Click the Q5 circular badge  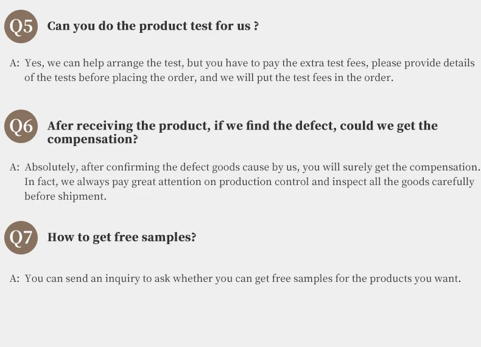coord(21,26)
